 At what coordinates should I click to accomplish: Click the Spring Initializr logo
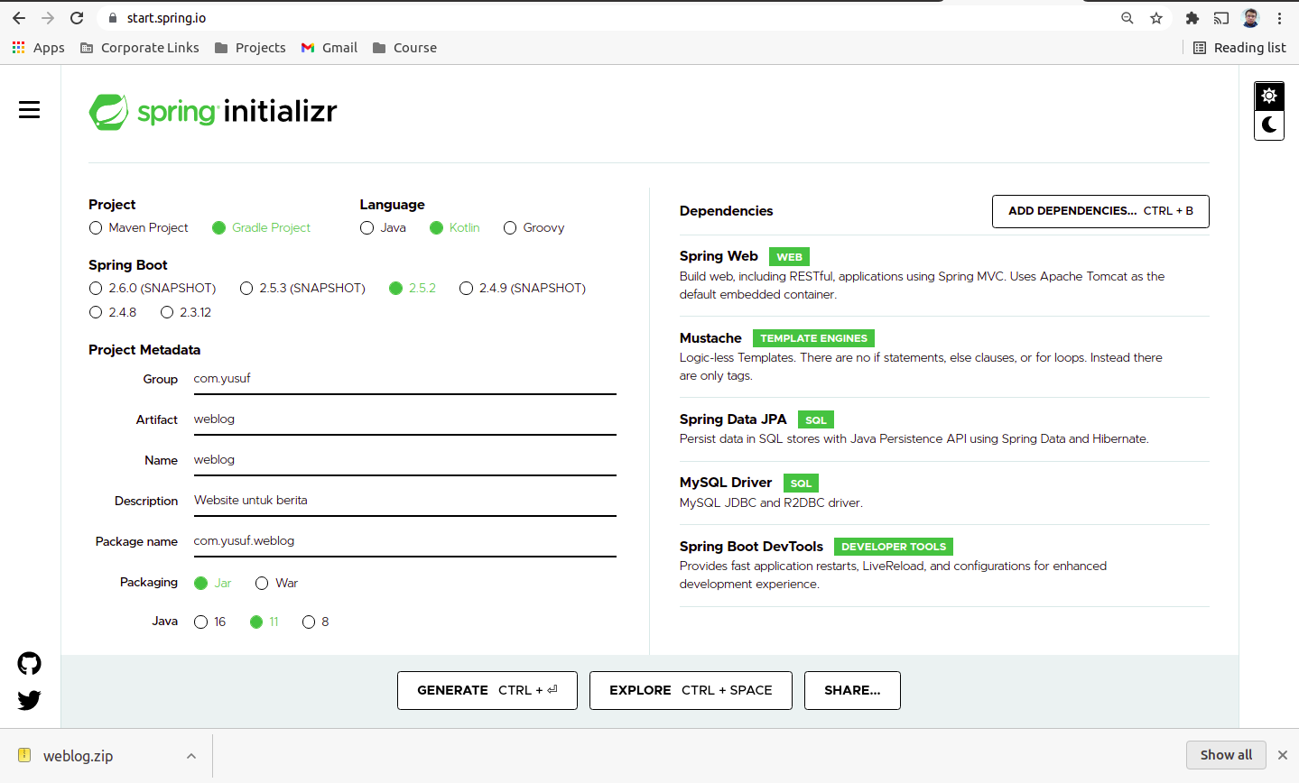[x=213, y=112]
